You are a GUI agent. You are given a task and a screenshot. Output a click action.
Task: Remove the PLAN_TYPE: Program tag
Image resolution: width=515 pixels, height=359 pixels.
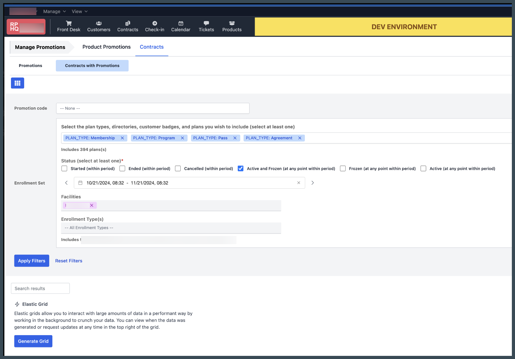tap(182, 138)
